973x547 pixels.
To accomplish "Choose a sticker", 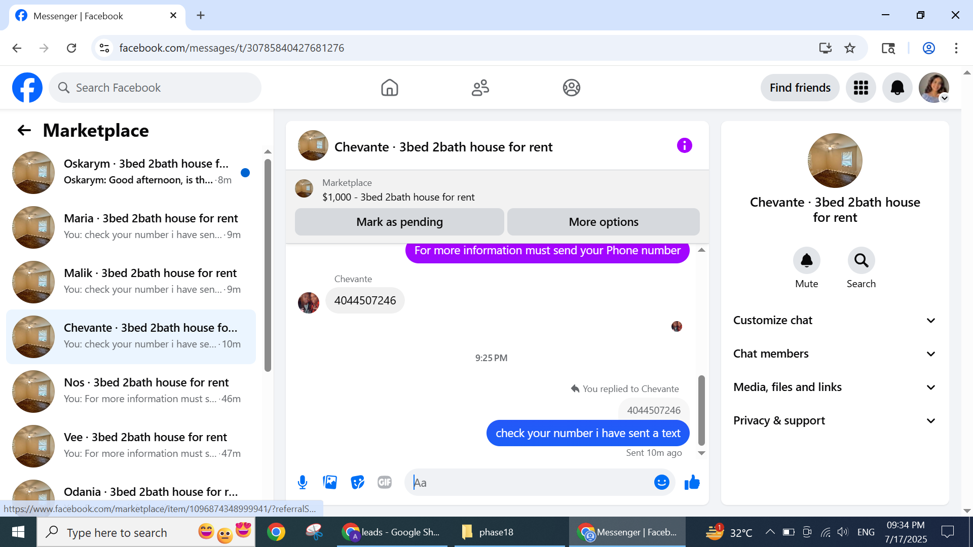I will pyautogui.click(x=357, y=482).
